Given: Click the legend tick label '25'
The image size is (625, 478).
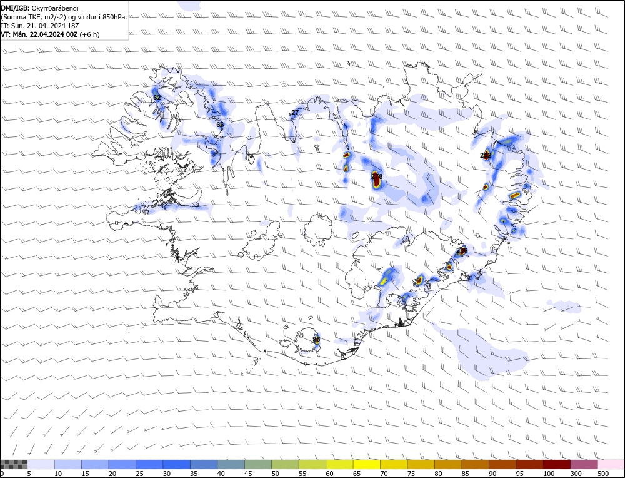Looking at the screenshot, I should 140,474.
